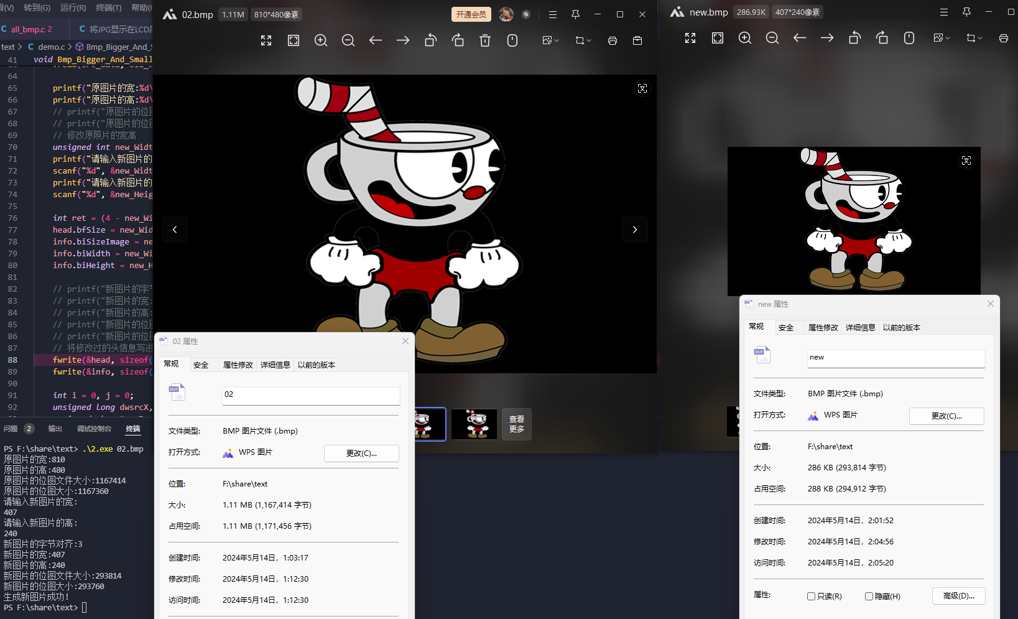Open the 终端(T) menu in the code editor
The width and height of the screenshot is (1018, 619).
pyautogui.click(x=109, y=7)
